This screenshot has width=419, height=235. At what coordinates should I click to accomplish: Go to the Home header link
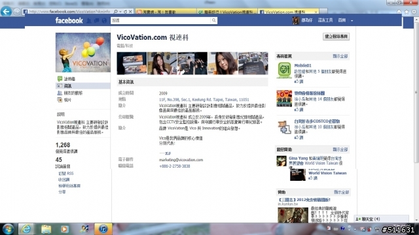[342, 20]
